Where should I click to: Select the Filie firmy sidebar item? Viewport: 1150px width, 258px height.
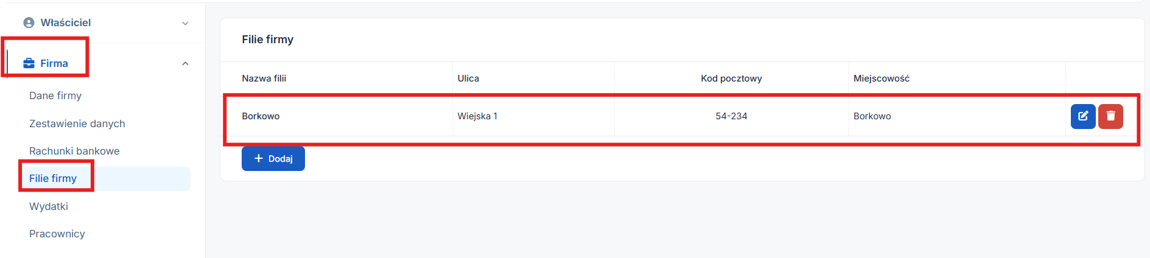tap(53, 178)
